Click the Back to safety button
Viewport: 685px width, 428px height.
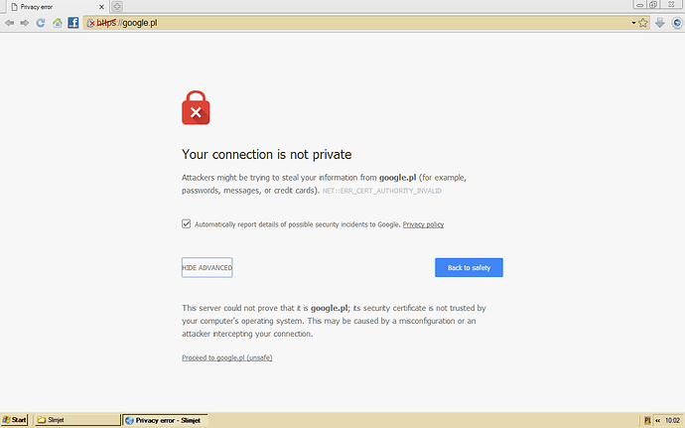point(469,267)
